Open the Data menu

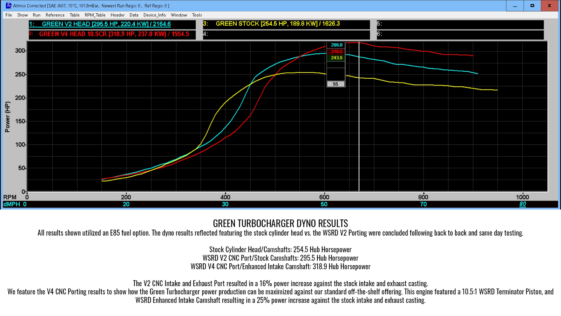[x=134, y=15]
